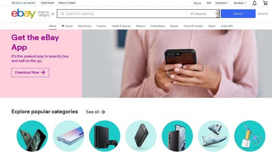Follow the See all categories link
This screenshot has width=272, height=153.
click(x=96, y=112)
